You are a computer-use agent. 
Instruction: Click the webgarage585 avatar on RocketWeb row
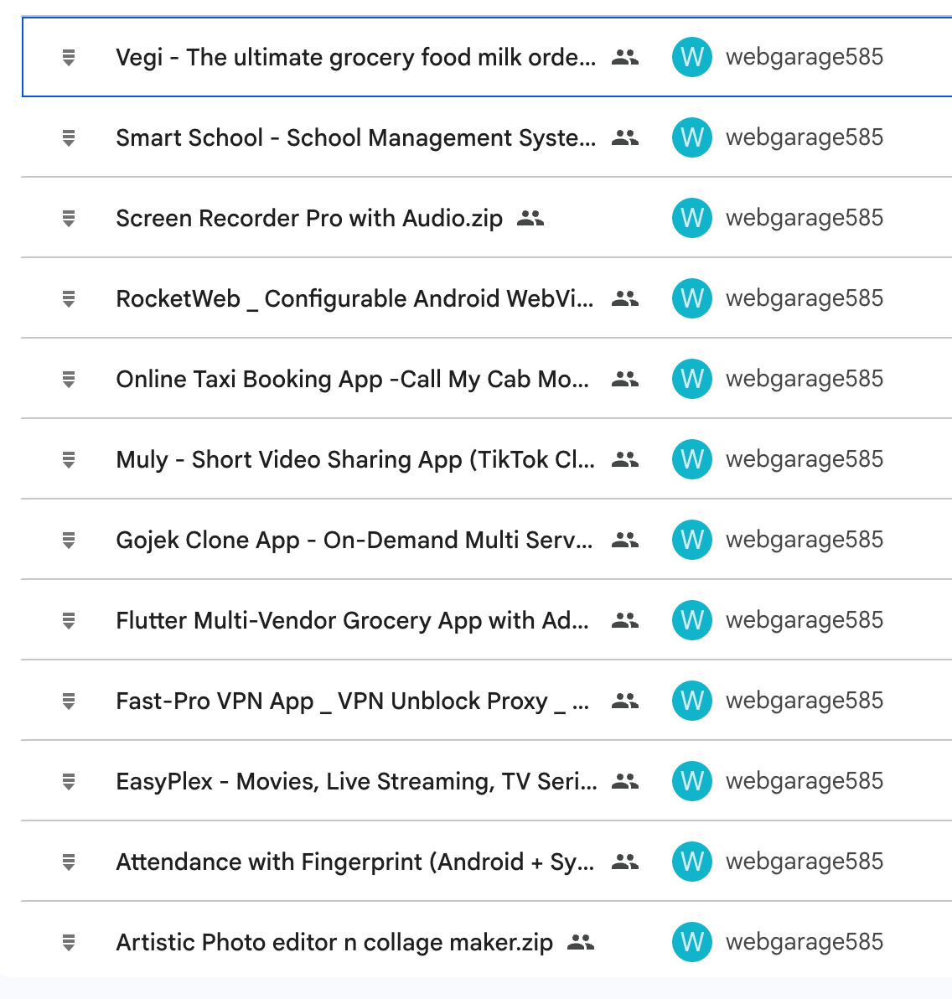point(692,298)
